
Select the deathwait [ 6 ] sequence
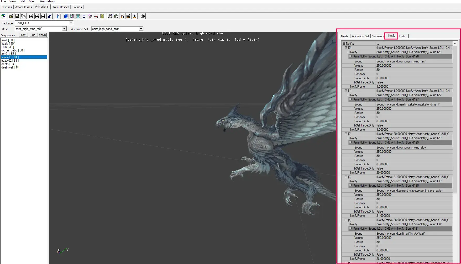(x=24, y=67)
